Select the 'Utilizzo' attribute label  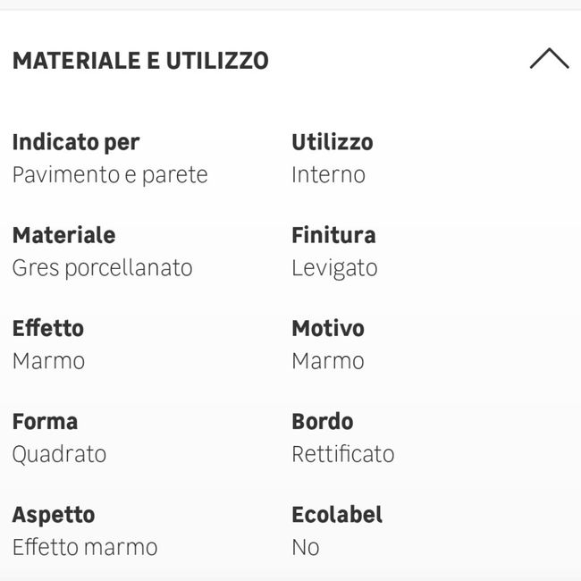coord(333,142)
